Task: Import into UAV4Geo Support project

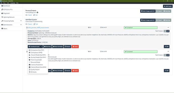Action: [159, 20]
